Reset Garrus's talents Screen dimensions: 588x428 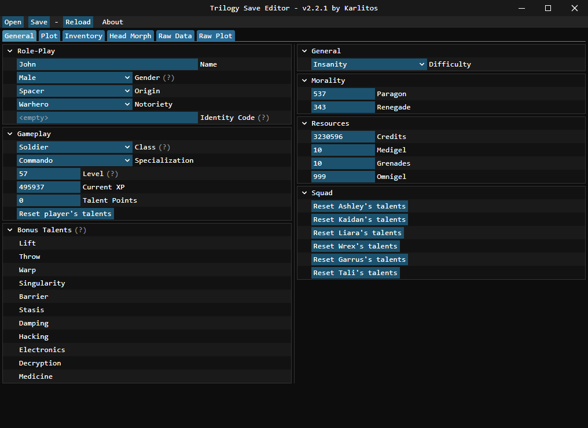click(x=359, y=259)
